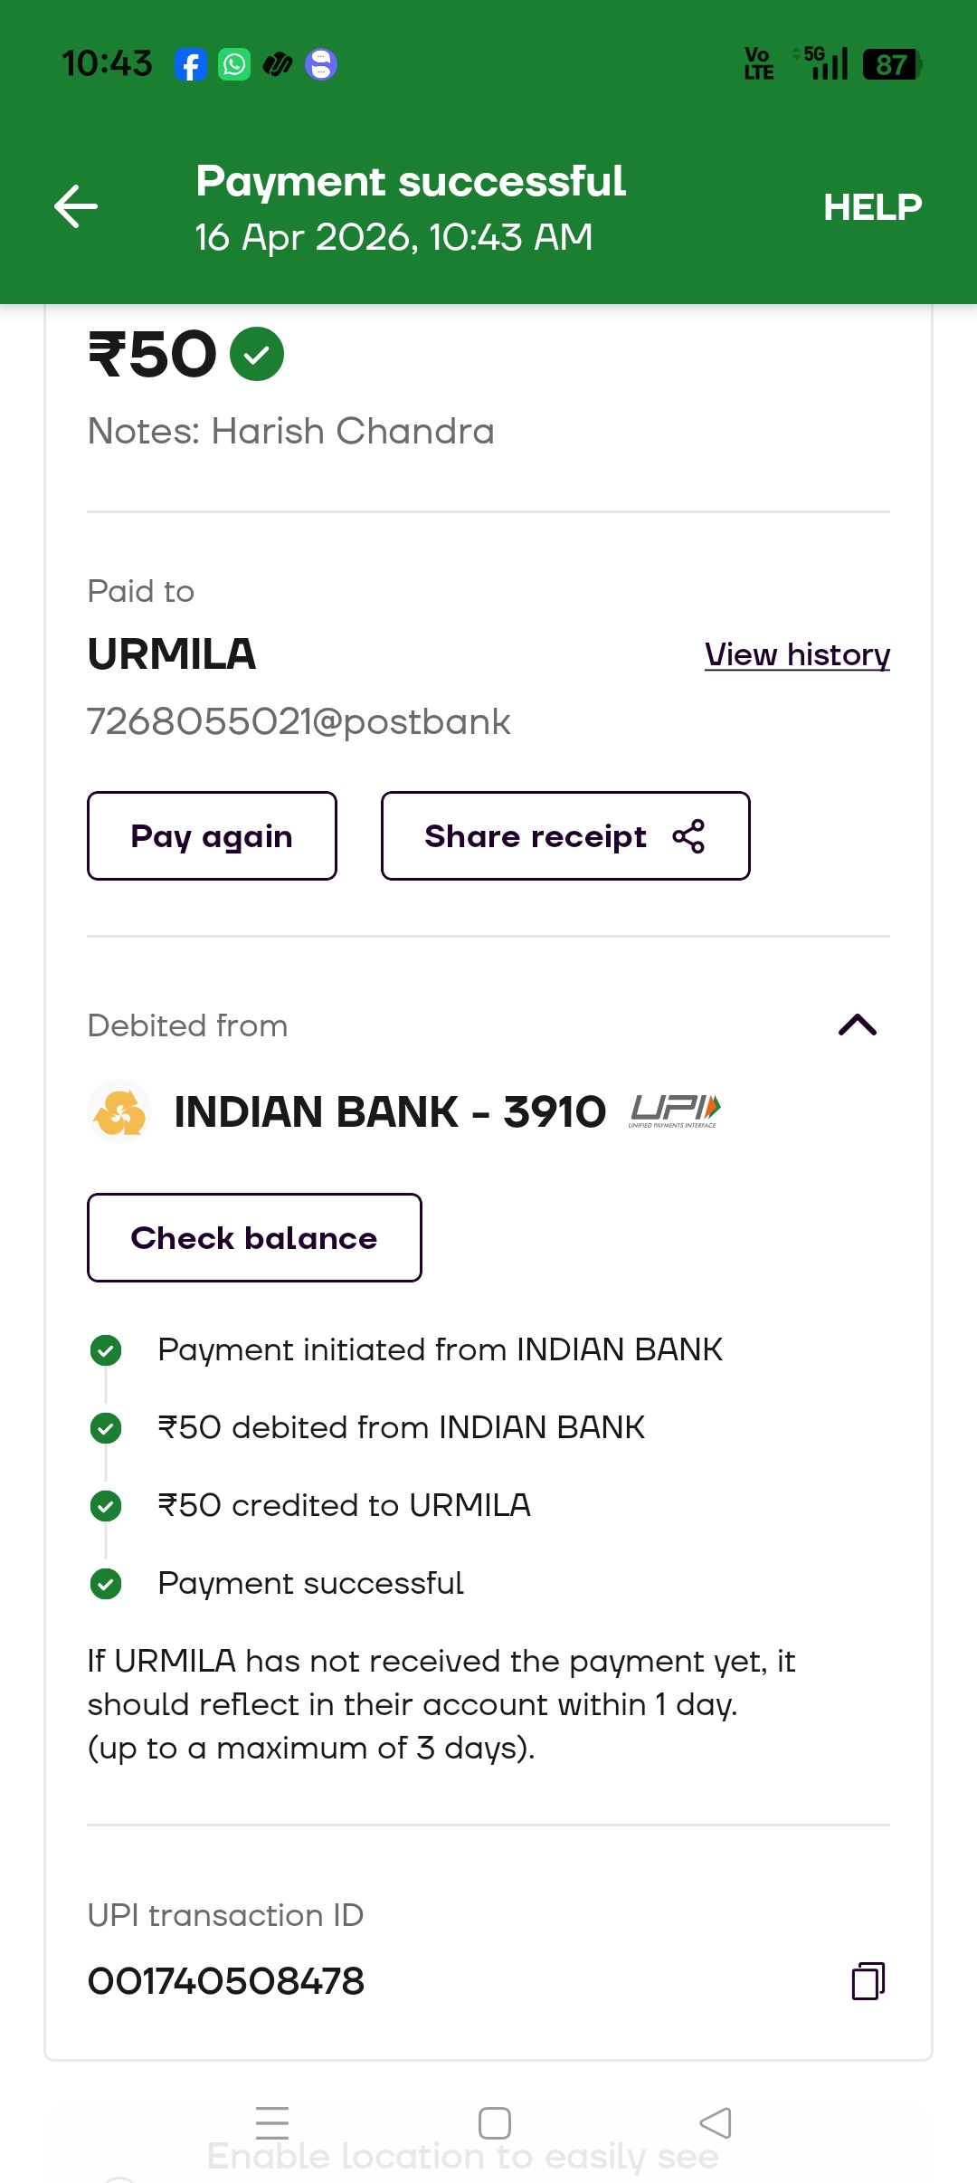Copy the UPI transaction ID

tap(868, 1980)
